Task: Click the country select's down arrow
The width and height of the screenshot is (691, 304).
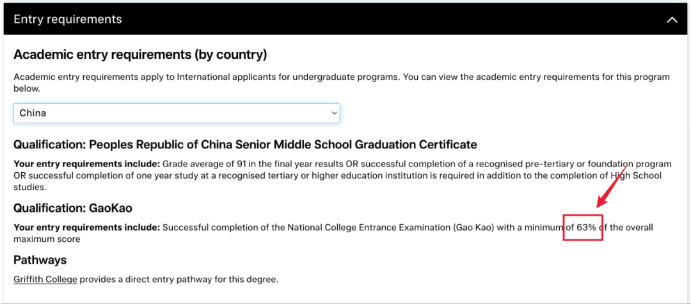Action: click(333, 113)
